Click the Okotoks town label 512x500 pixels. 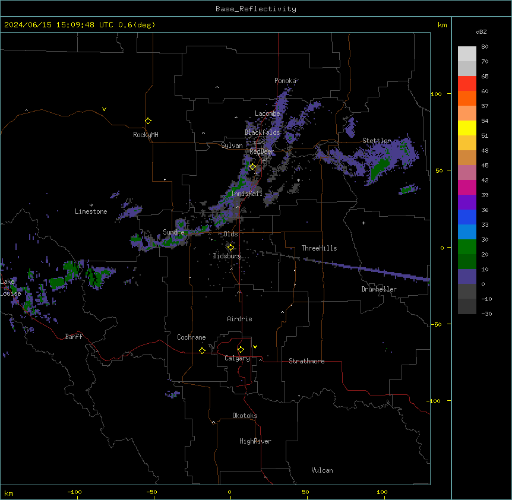click(245, 416)
